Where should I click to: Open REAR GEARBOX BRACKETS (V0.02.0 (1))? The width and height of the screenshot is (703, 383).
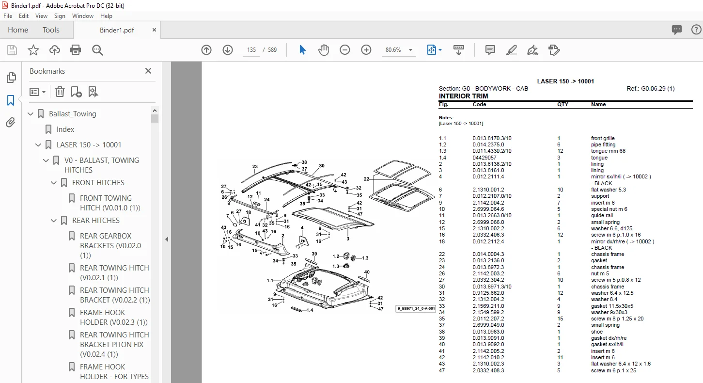click(110, 246)
